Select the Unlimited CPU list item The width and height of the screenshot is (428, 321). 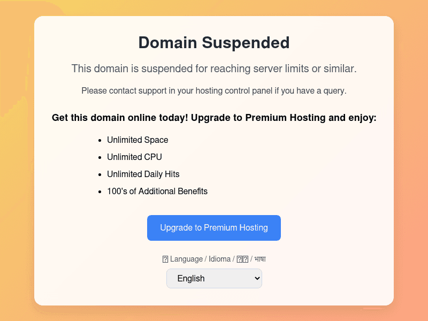coord(134,157)
